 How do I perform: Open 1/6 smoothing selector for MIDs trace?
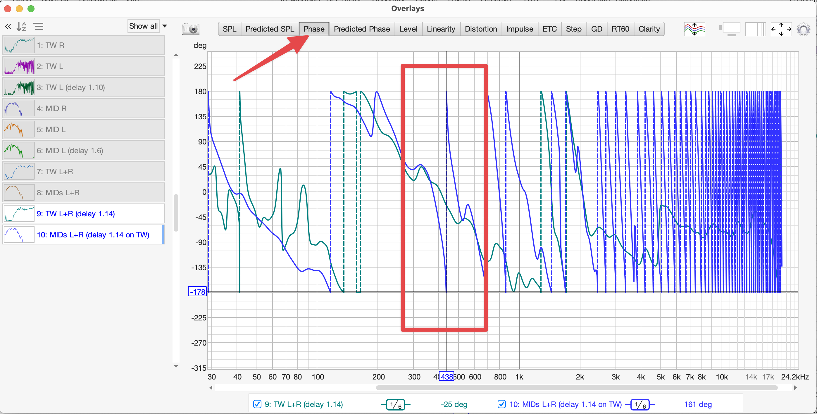640,404
